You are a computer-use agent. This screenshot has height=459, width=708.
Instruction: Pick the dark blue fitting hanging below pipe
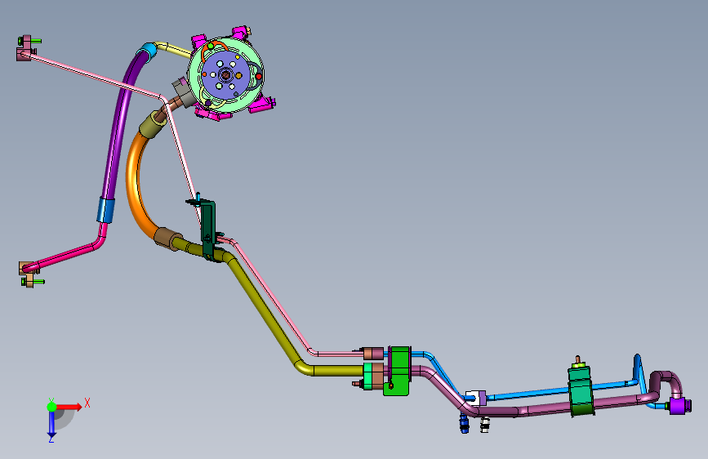(464, 424)
